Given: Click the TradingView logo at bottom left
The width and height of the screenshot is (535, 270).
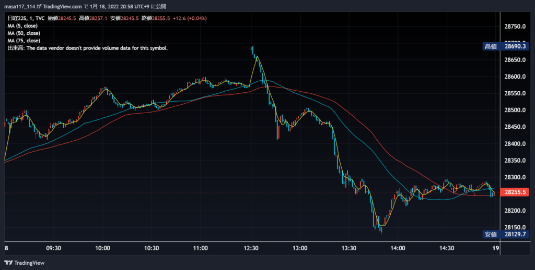Looking at the screenshot, I should (24, 263).
